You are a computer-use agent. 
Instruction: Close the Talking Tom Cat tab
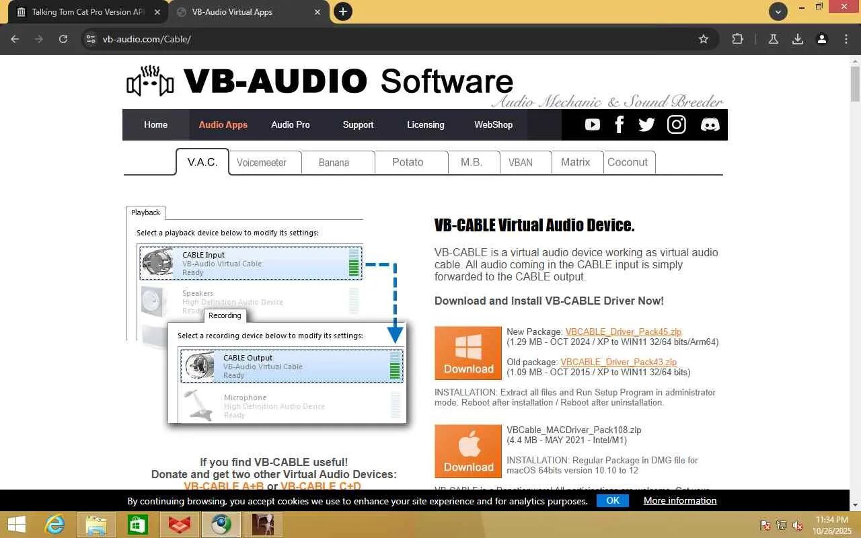[157, 12]
